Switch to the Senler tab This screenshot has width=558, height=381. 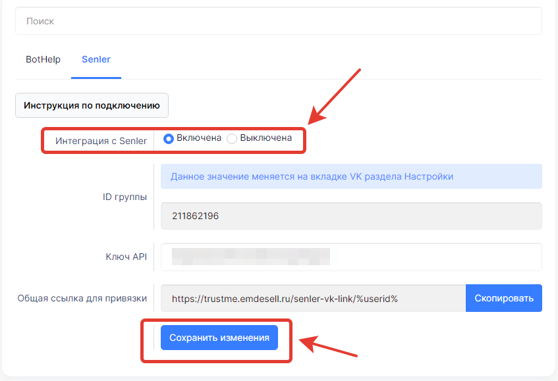(96, 59)
